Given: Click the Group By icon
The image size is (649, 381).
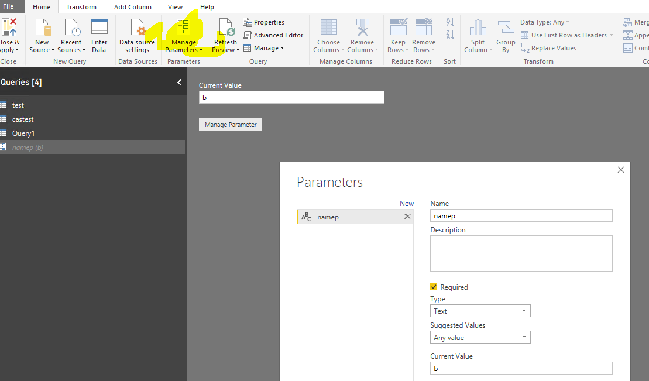Looking at the screenshot, I should (x=506, y=28).
